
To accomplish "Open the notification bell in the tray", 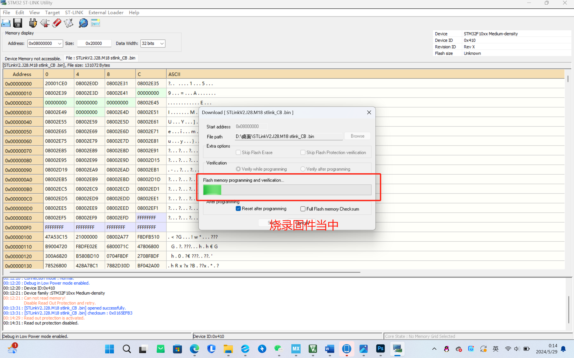I will (563, 349).
